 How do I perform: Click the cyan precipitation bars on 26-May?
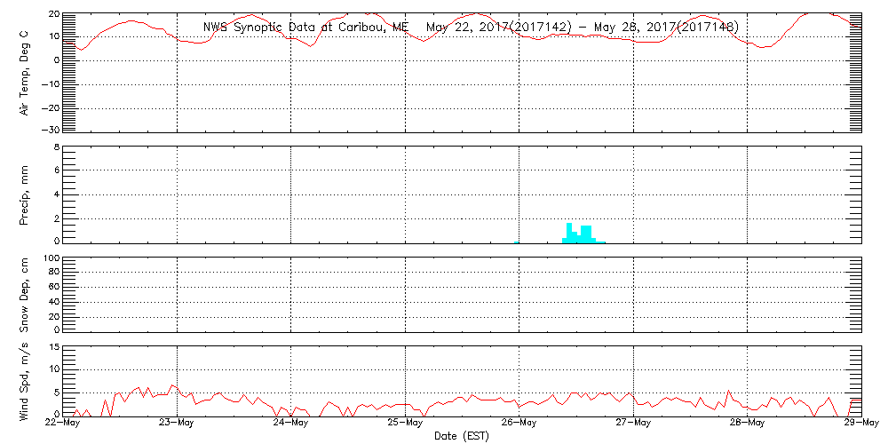(583, 234)
